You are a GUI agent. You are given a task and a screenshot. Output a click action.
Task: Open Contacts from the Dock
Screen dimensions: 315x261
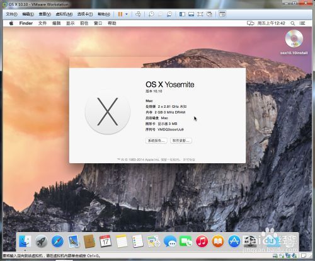tap(89, 241)
